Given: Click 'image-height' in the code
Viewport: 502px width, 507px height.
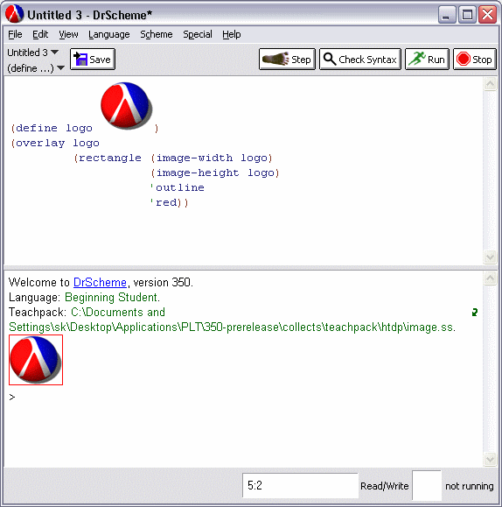Looking at the screenshot, I should click(x=198, y=173).
